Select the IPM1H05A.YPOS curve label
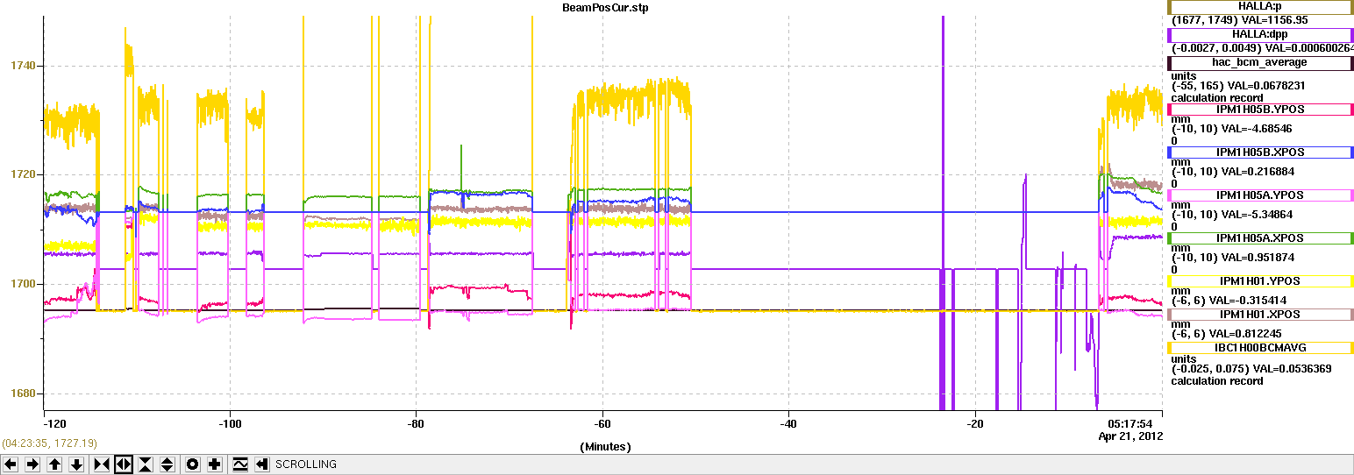1354x475 pixels. click(1259, 195)
